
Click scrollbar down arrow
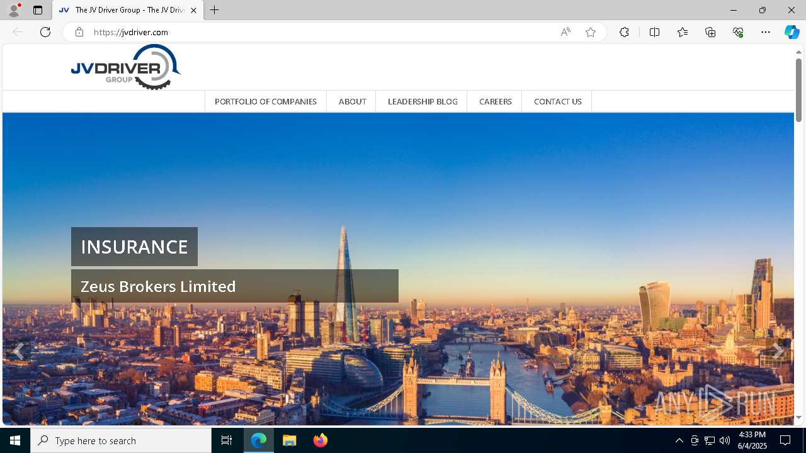(x=798, y=418)
